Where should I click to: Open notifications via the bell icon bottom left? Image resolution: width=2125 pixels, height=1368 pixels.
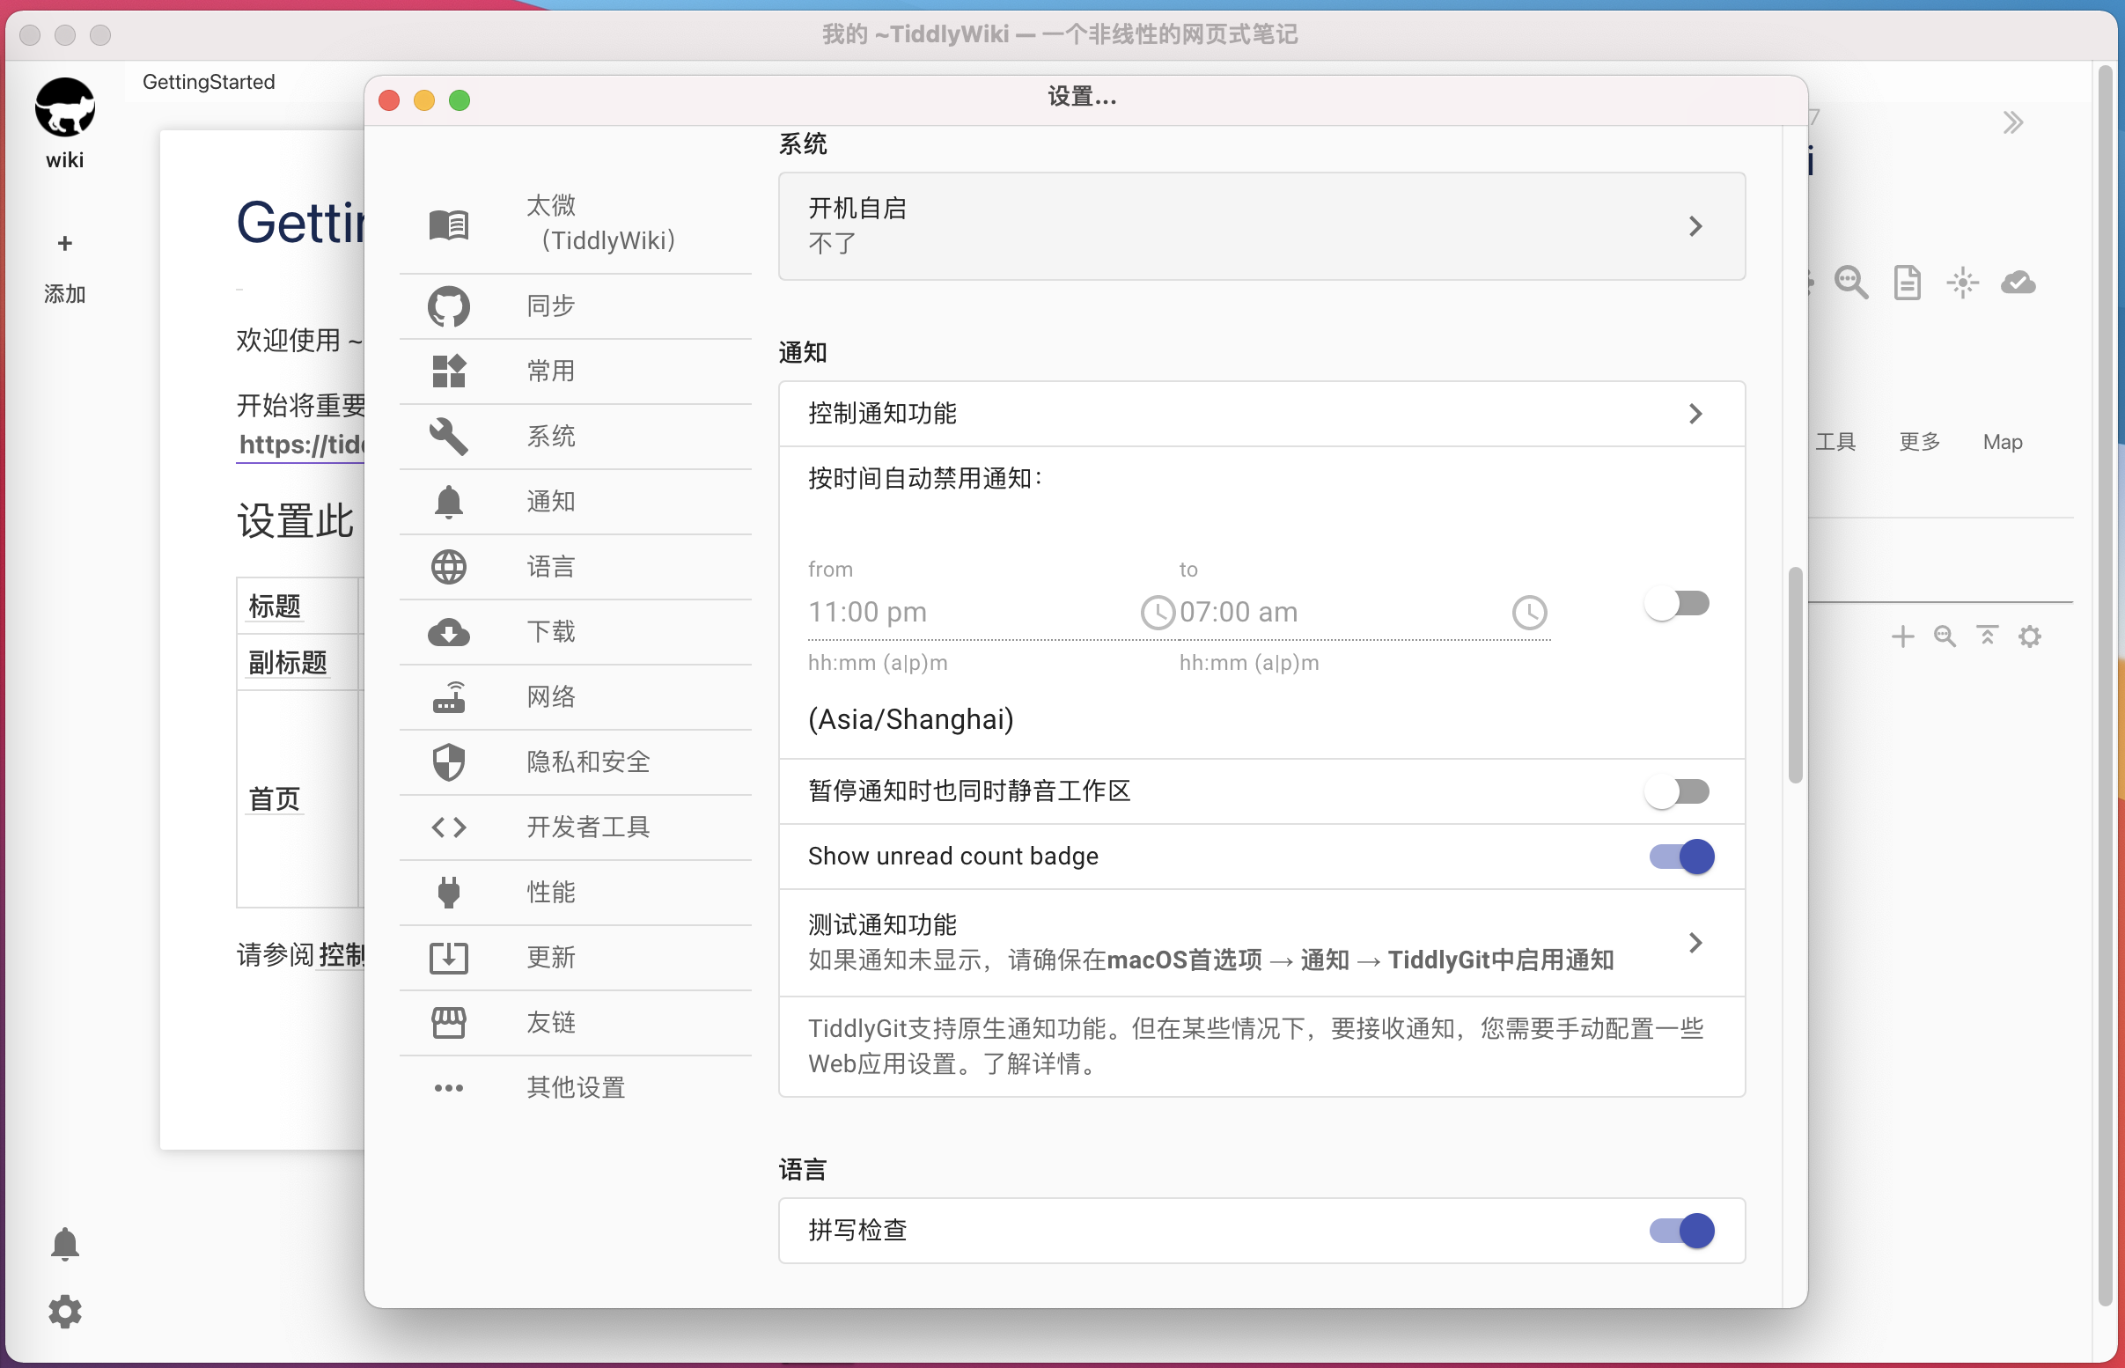coord(65,1243)
